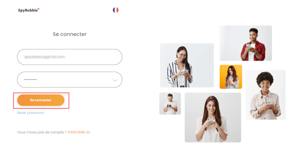Open the Reset password link
This screenshot has height=150, width=293.
tap(30, 113)
